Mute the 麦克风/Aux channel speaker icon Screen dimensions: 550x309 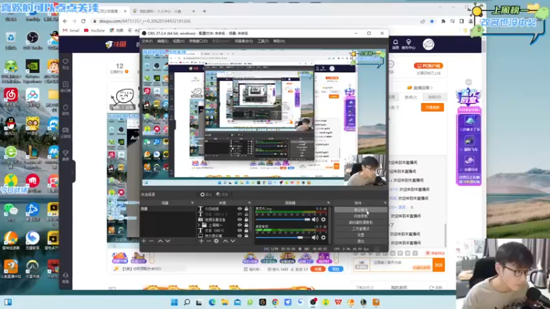tap(315, 219)
